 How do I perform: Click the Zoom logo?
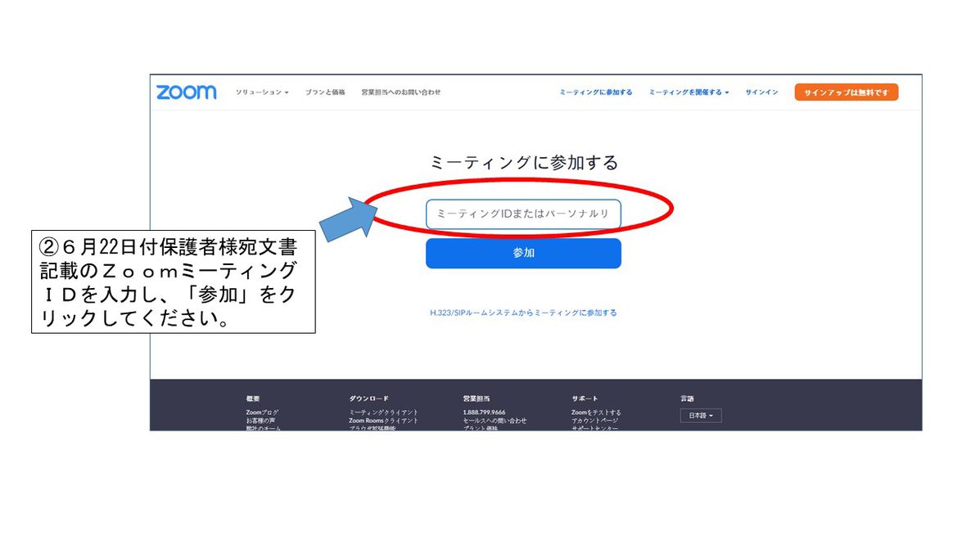[x=186, y=92]
